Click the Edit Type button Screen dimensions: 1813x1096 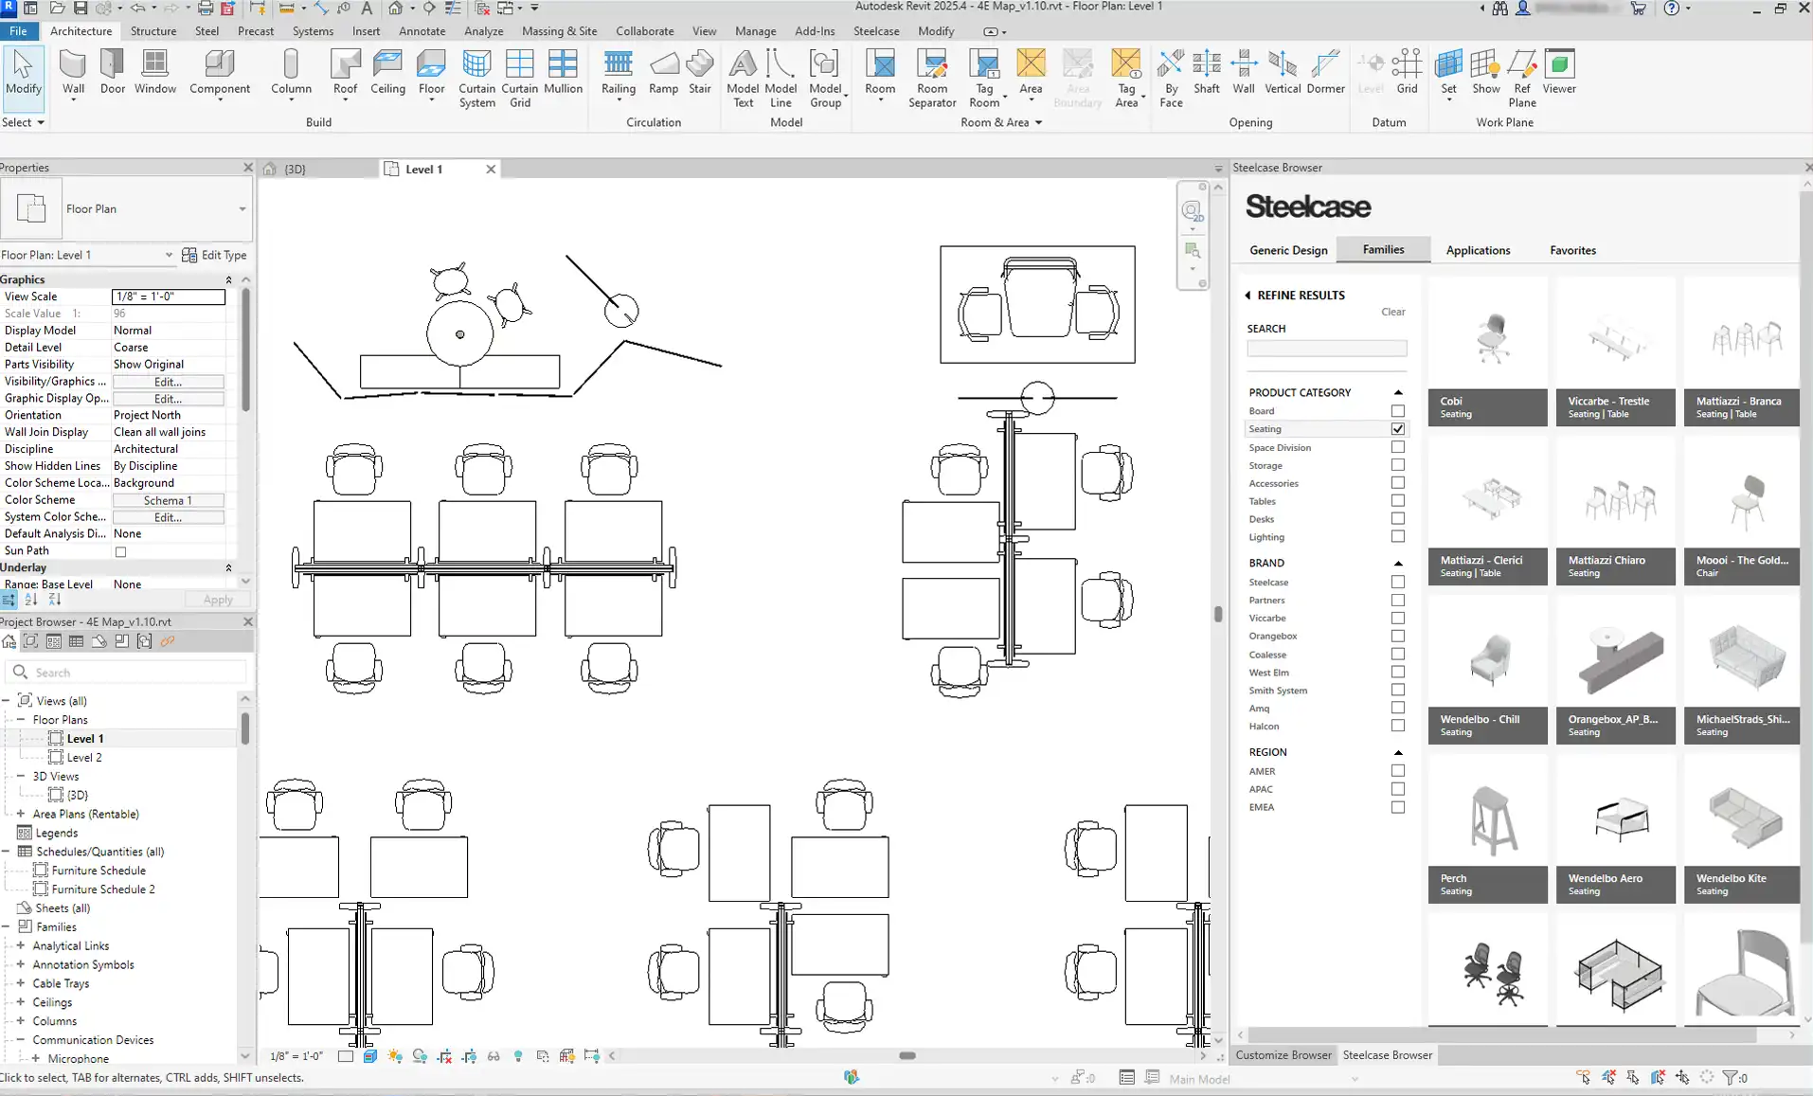tap(215, 255)
